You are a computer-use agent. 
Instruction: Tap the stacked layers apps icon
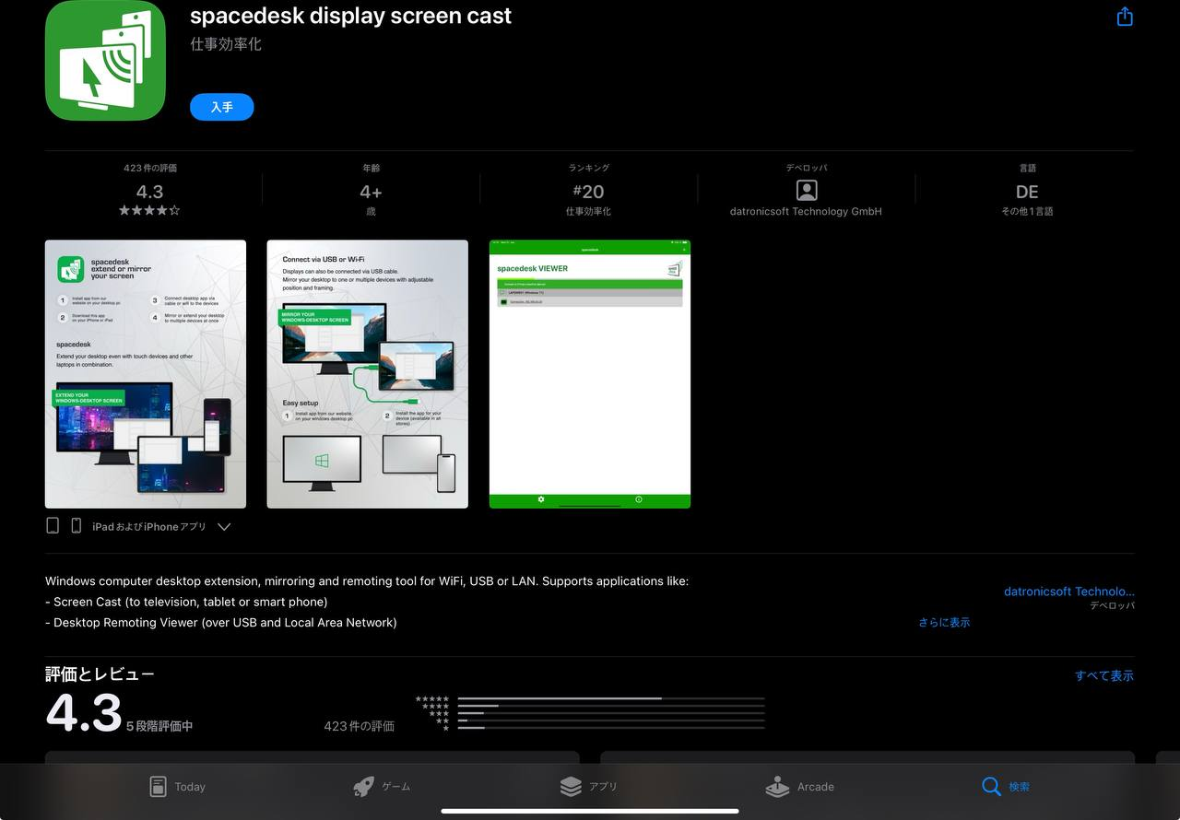(571, 787)
